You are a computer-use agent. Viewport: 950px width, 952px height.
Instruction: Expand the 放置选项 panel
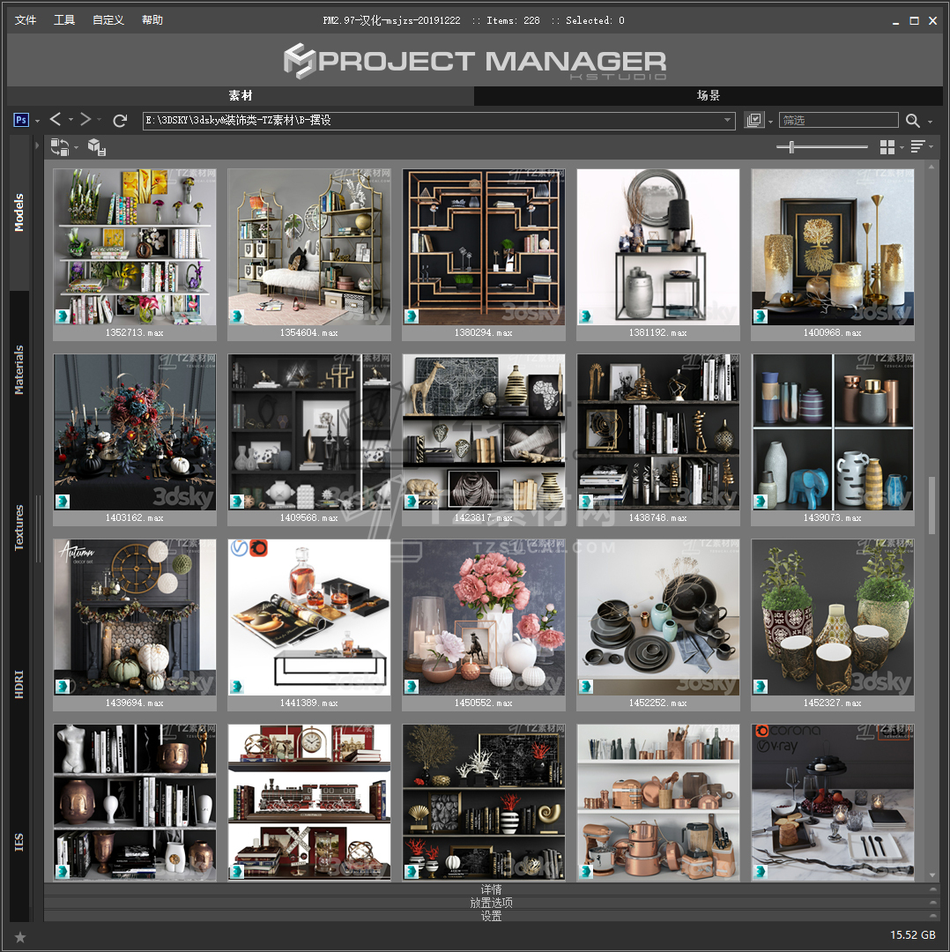pyautogui.click(x=491, y=903)
